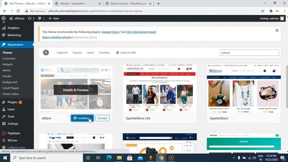Image resolution: width=288 pixels, height=162 pixels.
Task: Open a new browser tab
Action: pyautogui.click(x=158, y=4)
